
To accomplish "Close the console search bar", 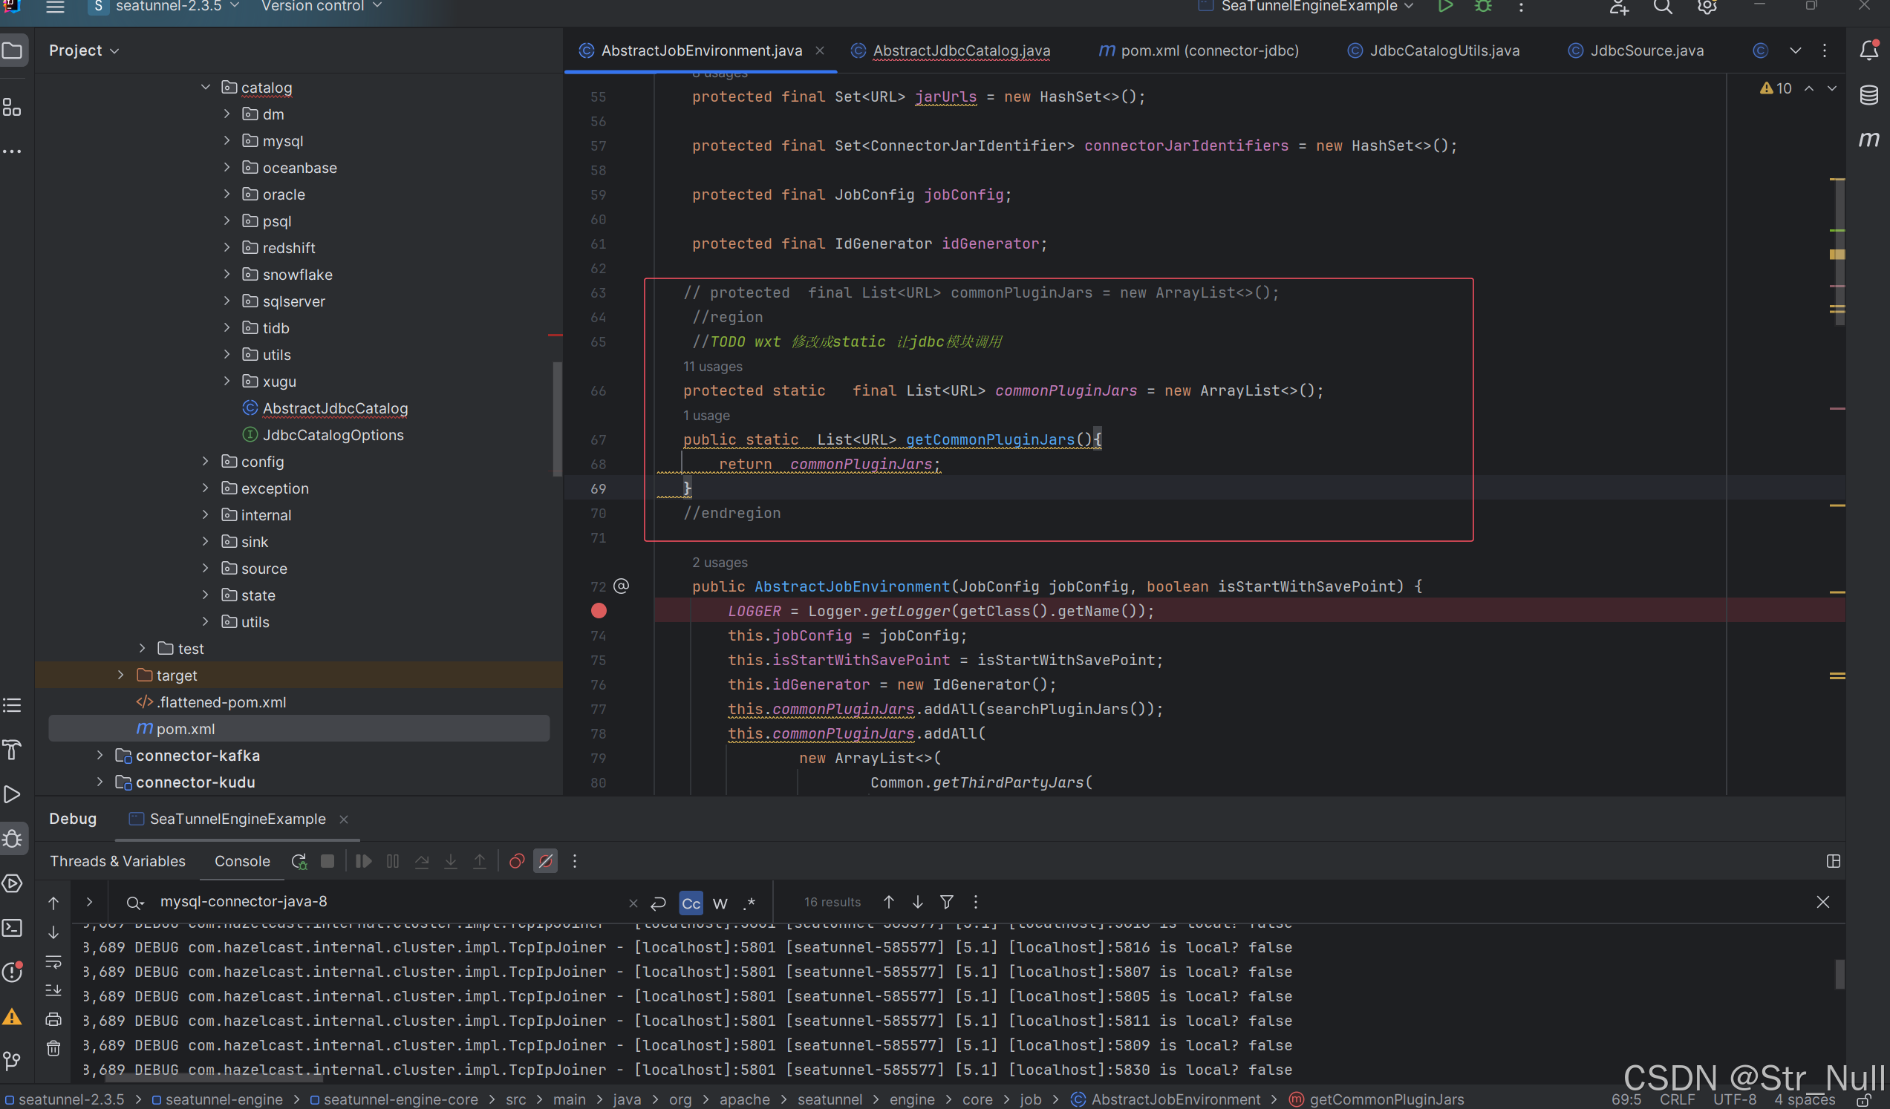I will pos(1823,902).
